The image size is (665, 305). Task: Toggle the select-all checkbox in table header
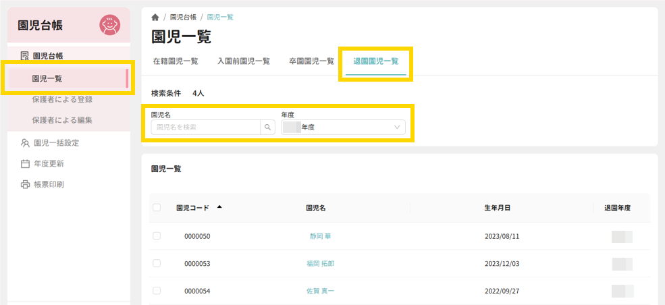click(157, 208)
